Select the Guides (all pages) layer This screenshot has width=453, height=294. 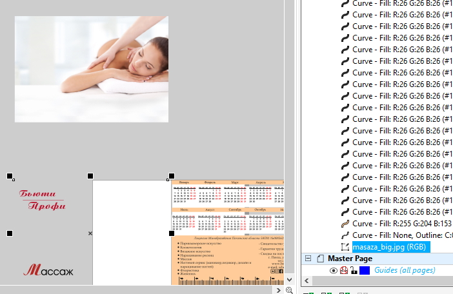click(405, 270)
